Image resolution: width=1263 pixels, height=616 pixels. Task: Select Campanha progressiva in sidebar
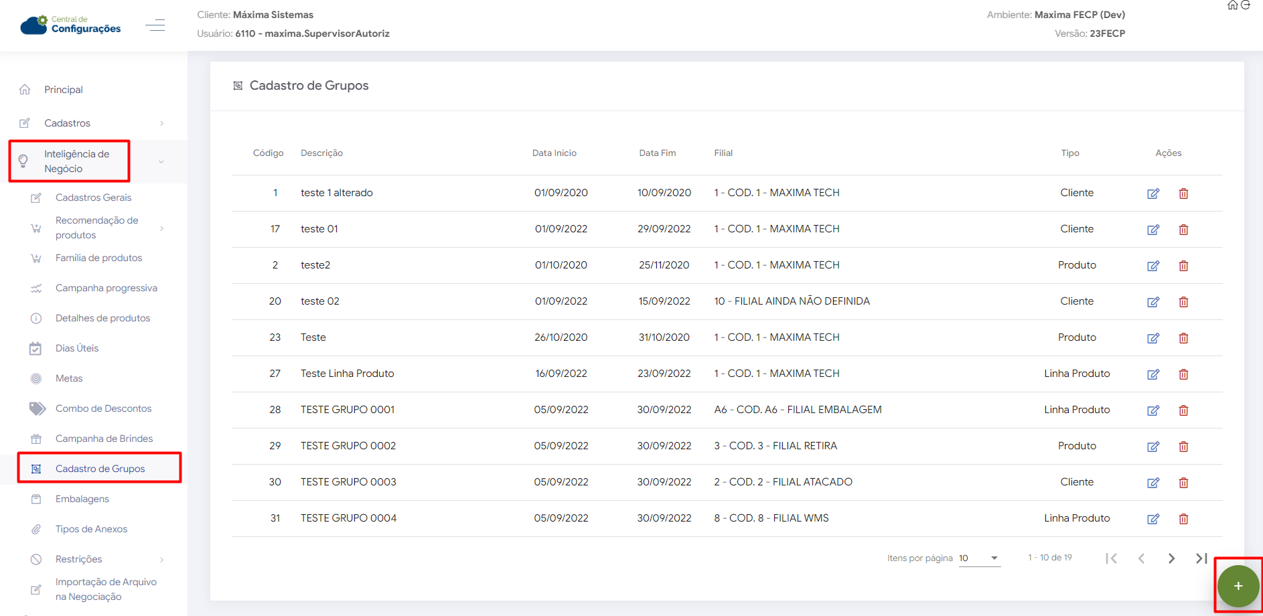pyautogui.click(x=106, y=288)
